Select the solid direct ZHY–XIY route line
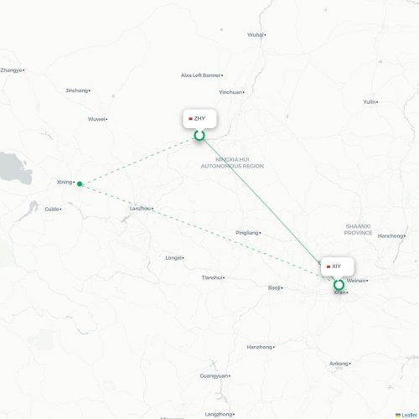Viewport: 419px width, 419px height. click(260, 199)
